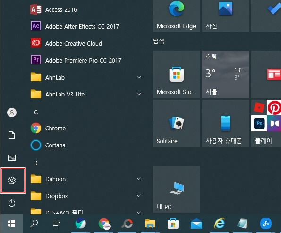Open the 사용자 휴대폰 tile

pos(226,123)
